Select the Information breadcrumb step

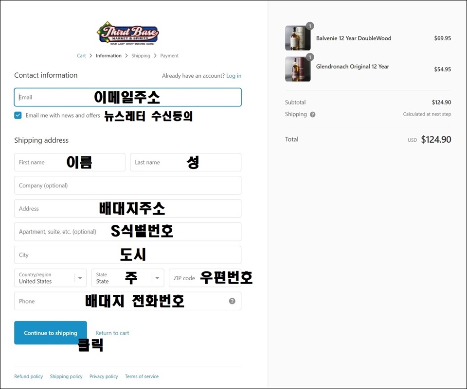(108, 56)
